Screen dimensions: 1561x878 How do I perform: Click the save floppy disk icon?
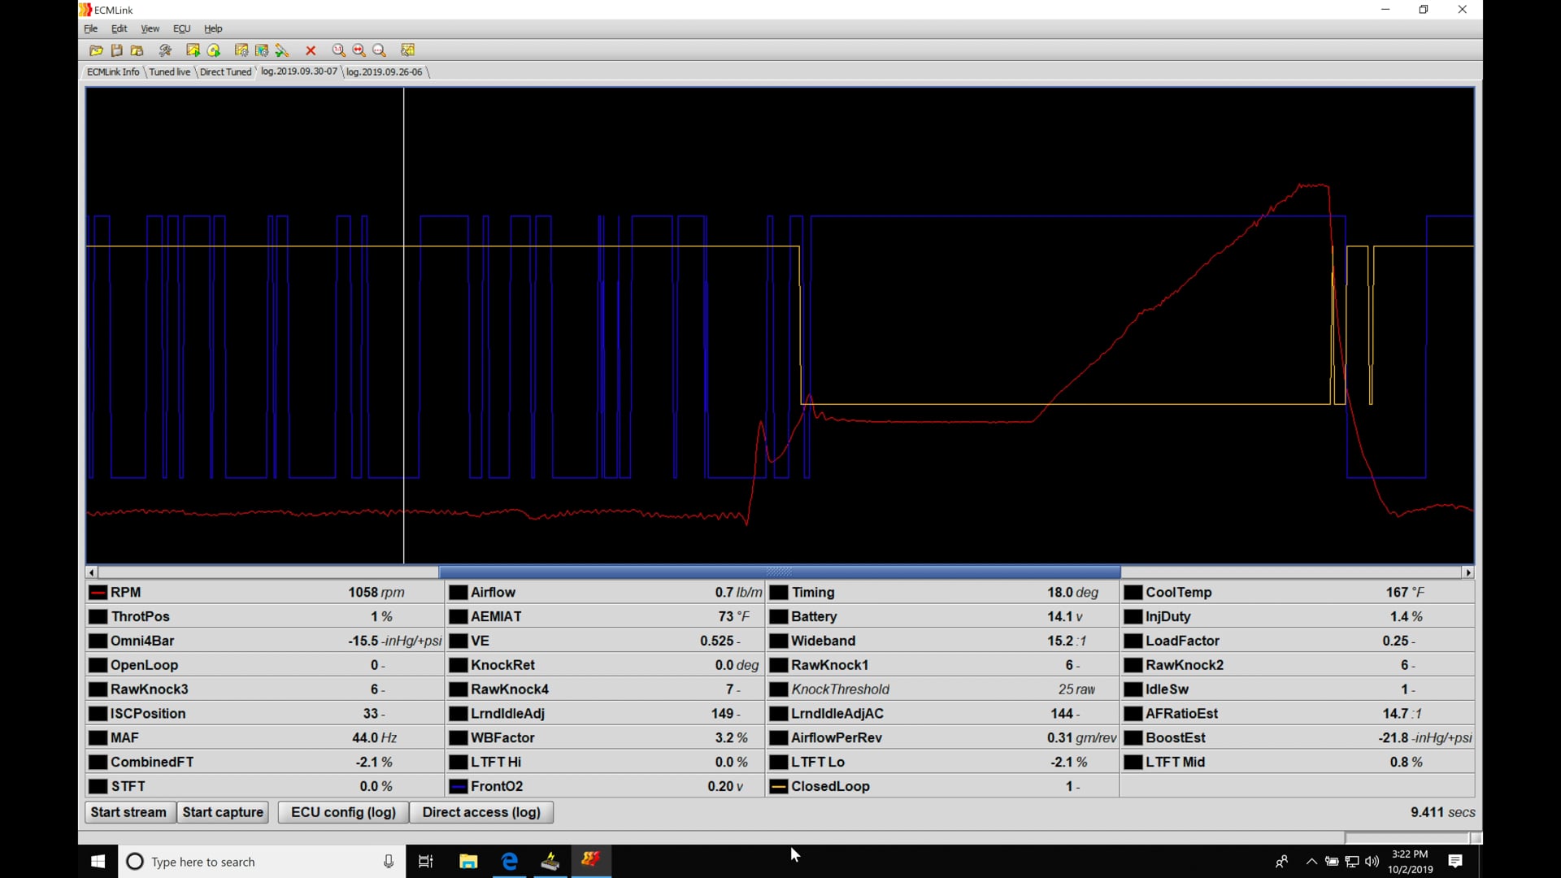[x=116, y=50]
